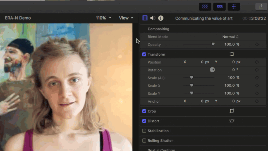
Task: Click the Scale X slider handle
Action: [x=192, y=85]
